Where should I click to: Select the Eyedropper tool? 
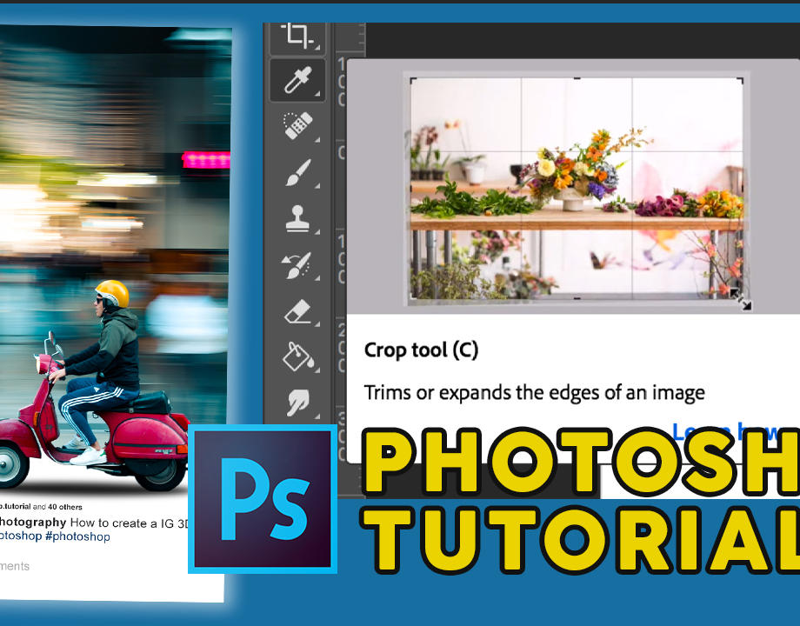297,80
